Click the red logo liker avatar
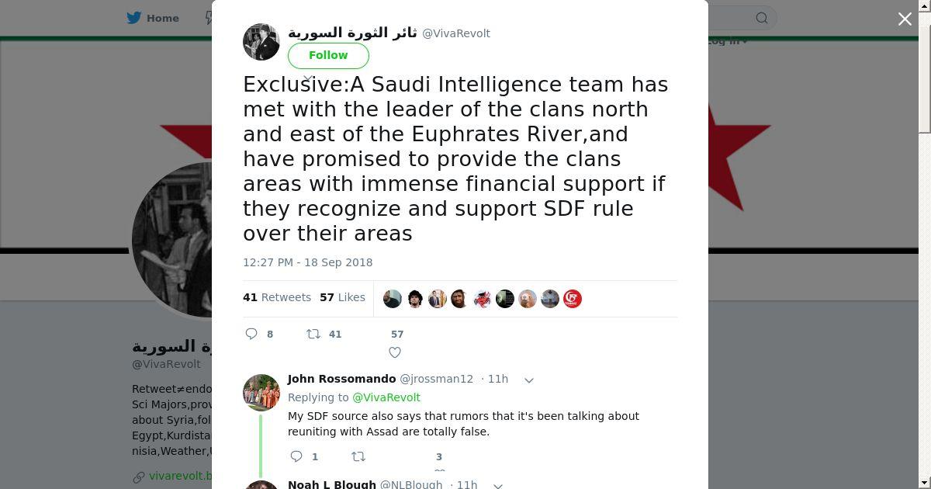This screenshot has height=489, width=931. [x=573, y=299]
